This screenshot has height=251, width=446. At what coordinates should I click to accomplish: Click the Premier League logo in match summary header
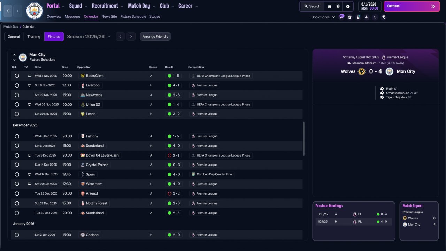click(x=384, y=57)
